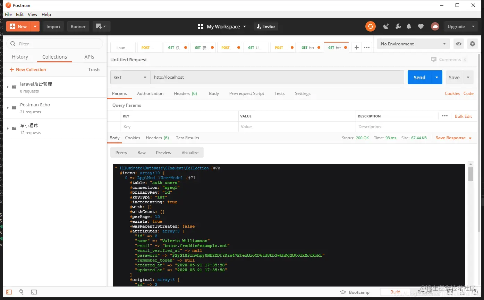The height and width of the screenshot is (300, 484).
Task: Open the My Workspace switcher
Action: 222,26
